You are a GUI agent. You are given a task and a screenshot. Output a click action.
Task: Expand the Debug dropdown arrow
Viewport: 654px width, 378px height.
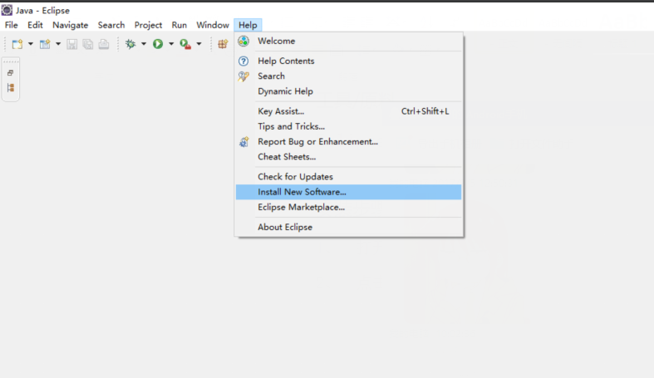coord(144,44)
